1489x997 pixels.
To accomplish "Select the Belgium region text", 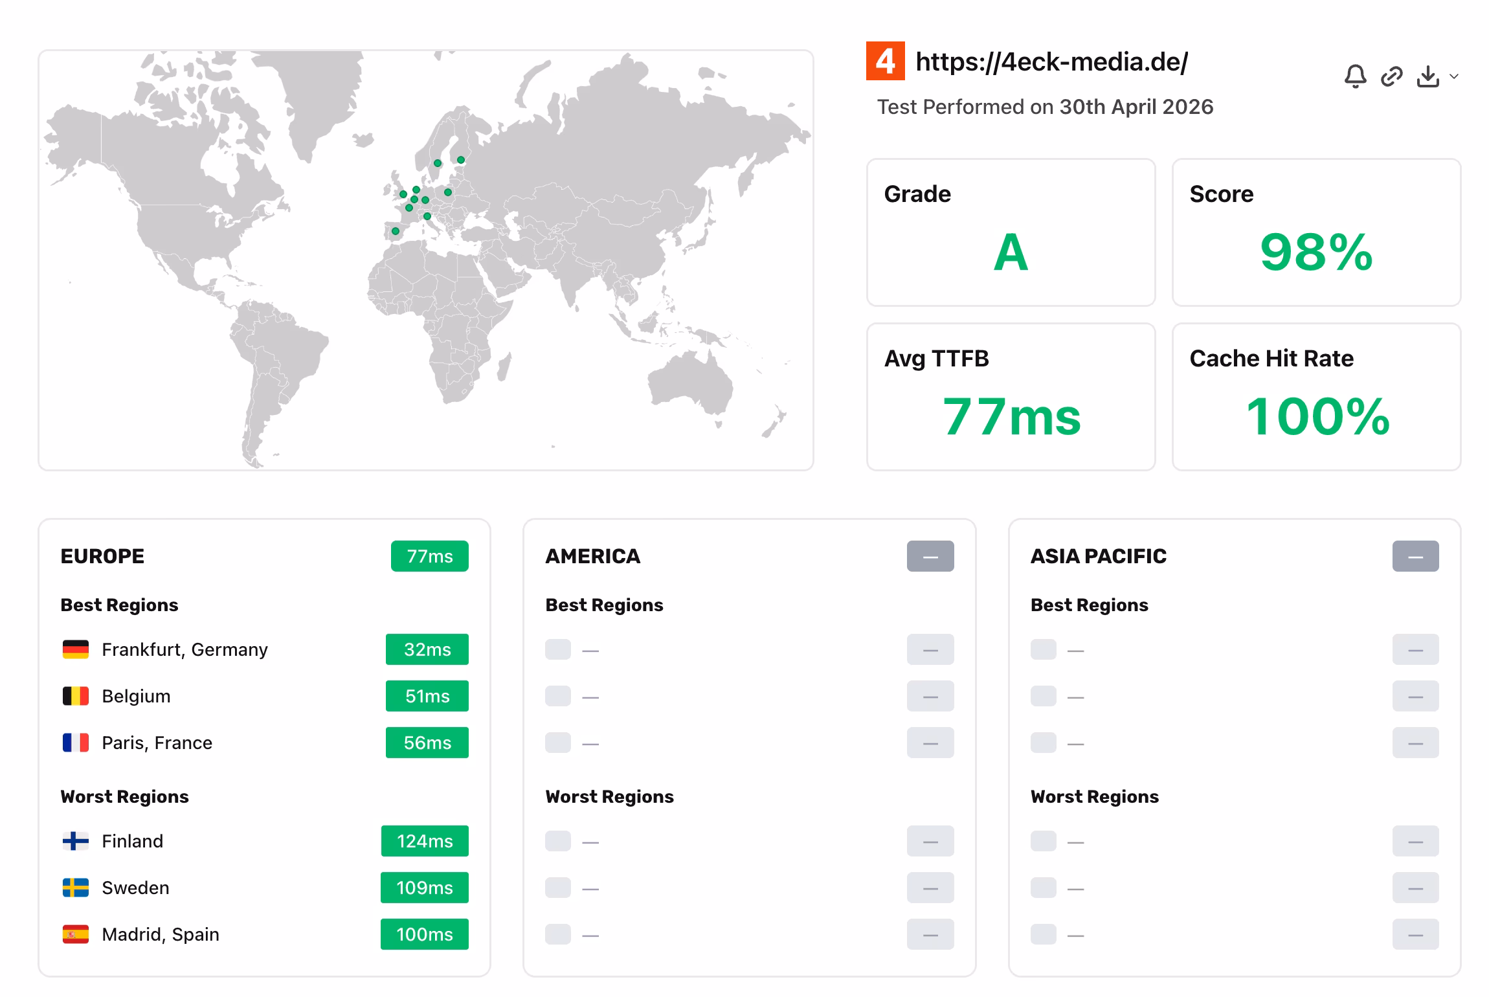I will [x=136, y=696].
